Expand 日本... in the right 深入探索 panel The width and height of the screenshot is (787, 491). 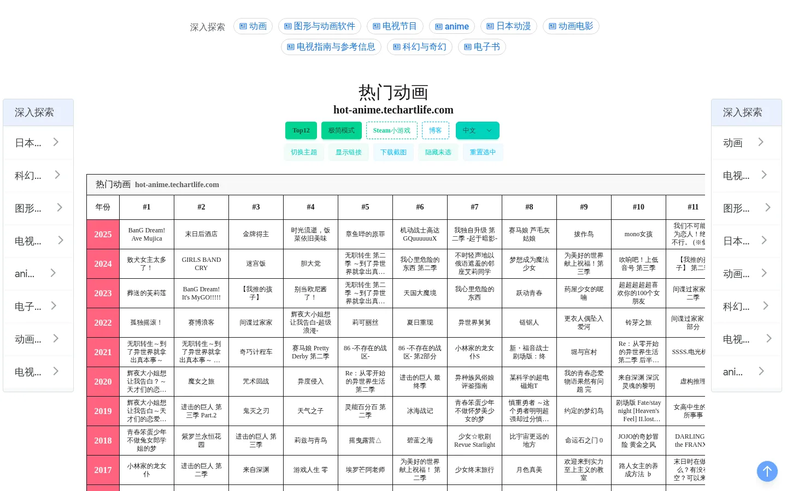point(747,241)
